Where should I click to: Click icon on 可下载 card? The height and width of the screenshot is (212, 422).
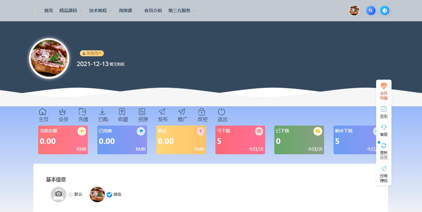click(x=259, y=131)
